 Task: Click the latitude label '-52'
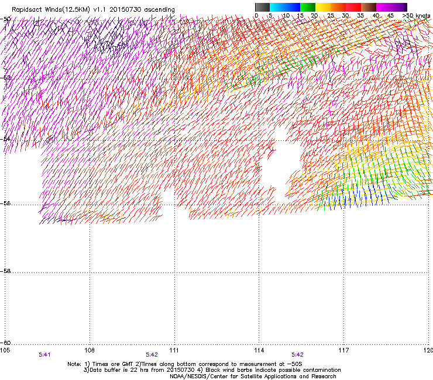(5, 78)
